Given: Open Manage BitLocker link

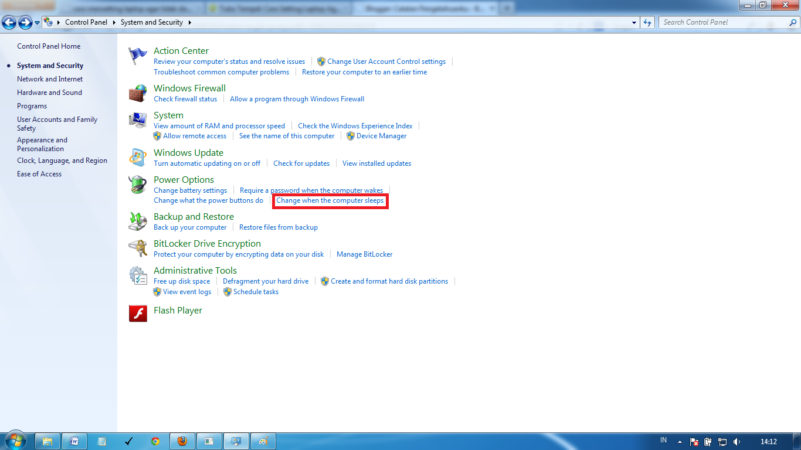Looking at the screenshot, I should tap(365, 254).
